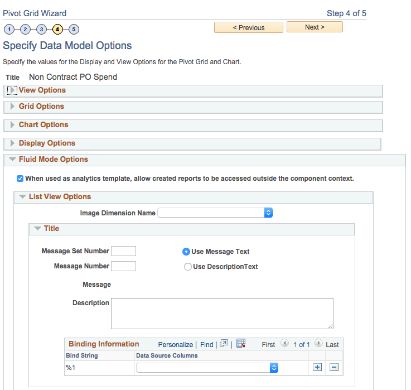Screen dimensions: 411x390
Task: Collapse the Fluid Mode Options section
Action: (x=12, y=159)
